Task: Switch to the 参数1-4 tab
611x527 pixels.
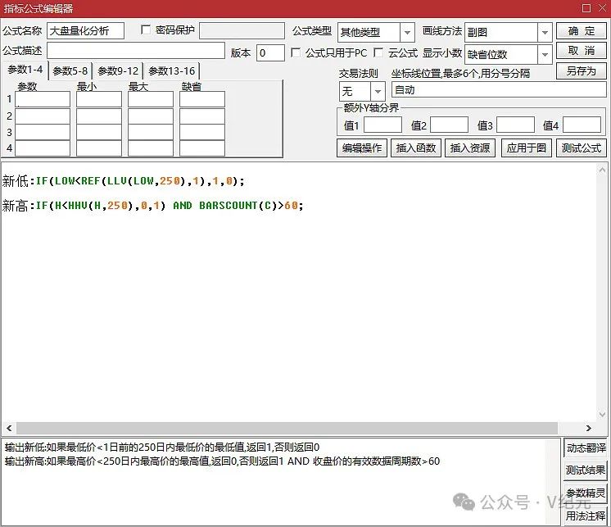Action: pyautogui.click(x=25, y=70)
